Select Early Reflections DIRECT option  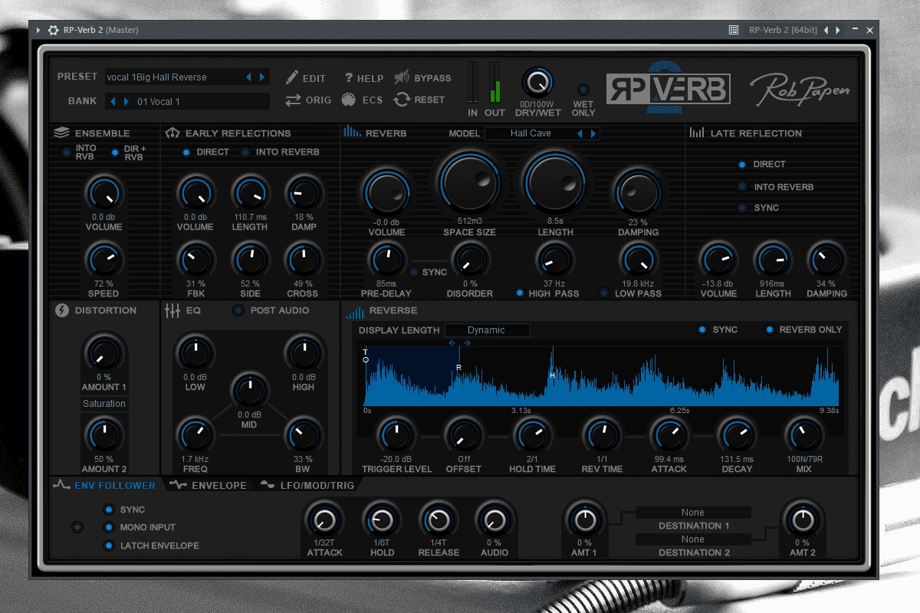[186, 152]
